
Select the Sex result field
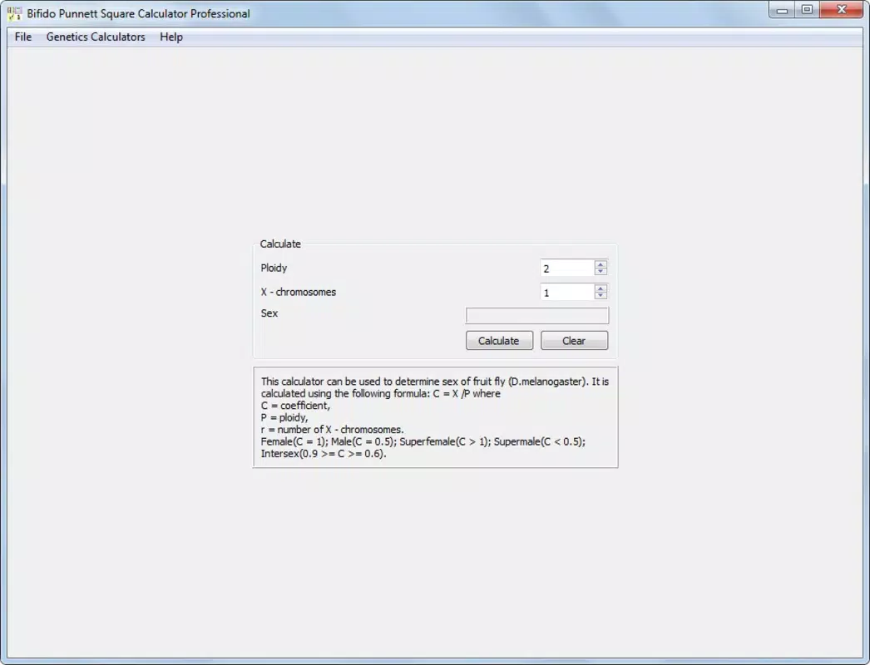coord(537,316)
